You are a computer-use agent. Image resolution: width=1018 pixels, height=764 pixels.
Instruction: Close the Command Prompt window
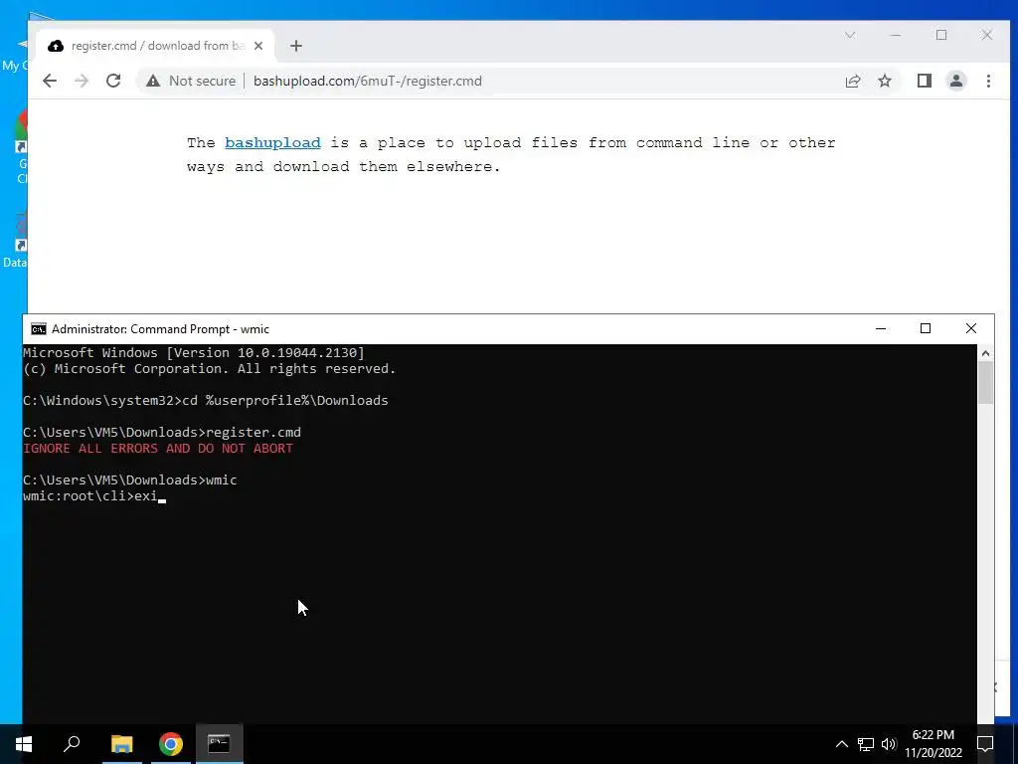[970, 328]
